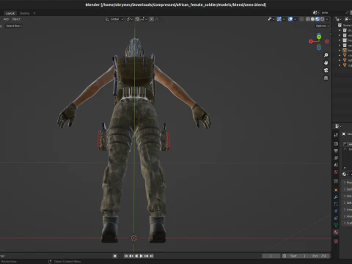This screenshot has height=264, width=352.
Task: Add a new workspace with plus tab
Action: click(34, 13)
